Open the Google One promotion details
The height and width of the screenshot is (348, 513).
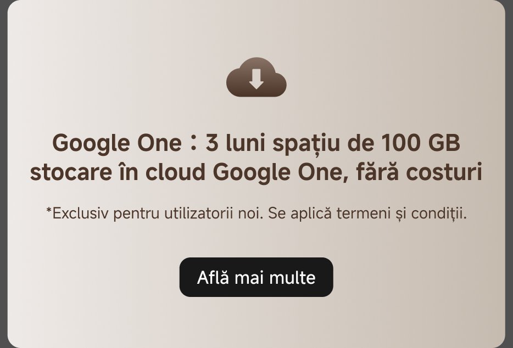coord(256,278)
